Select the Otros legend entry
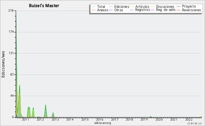 tap(116, 10)
